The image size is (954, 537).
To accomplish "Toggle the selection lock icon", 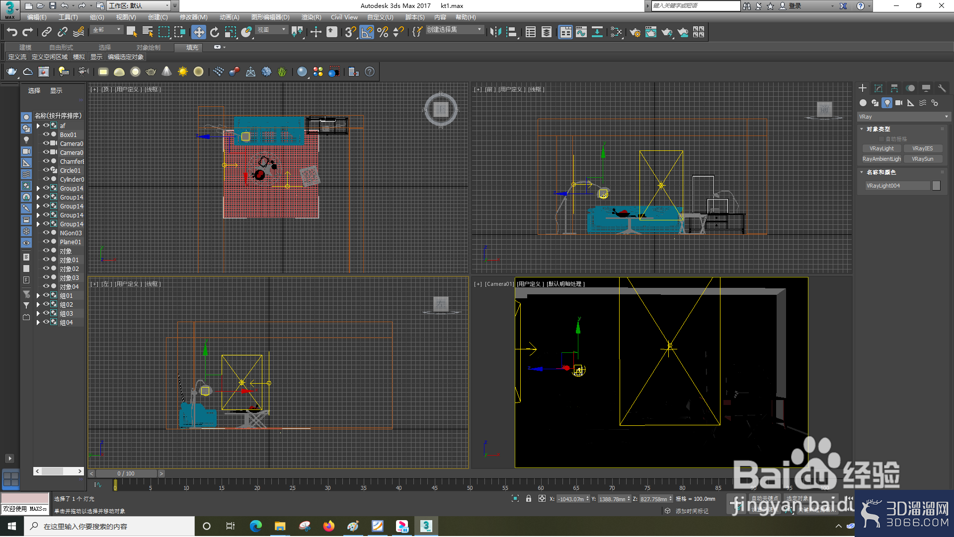I will [528, 499].
